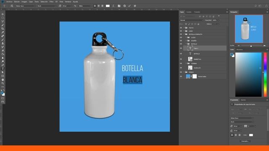Switch to the Canales tab

pos(189,12)
